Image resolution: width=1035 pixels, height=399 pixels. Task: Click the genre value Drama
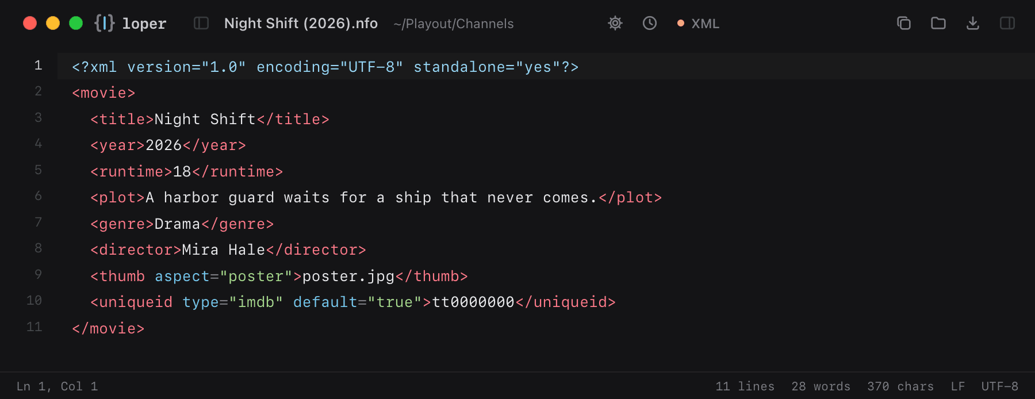coord(178,224)
